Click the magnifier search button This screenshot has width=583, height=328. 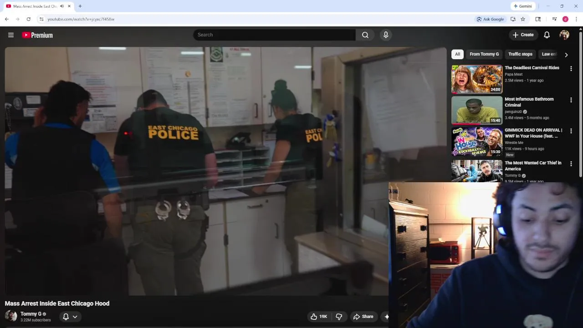click(365, 35)
